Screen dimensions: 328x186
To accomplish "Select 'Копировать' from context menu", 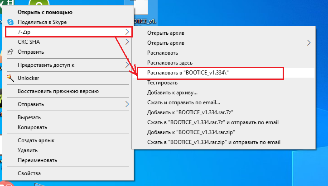I will point(32,127).
